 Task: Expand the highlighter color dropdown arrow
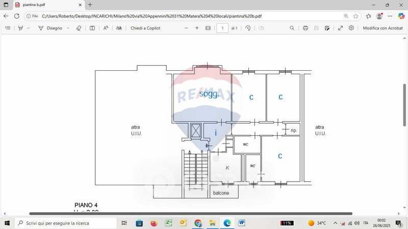click(x=28, y=28)
